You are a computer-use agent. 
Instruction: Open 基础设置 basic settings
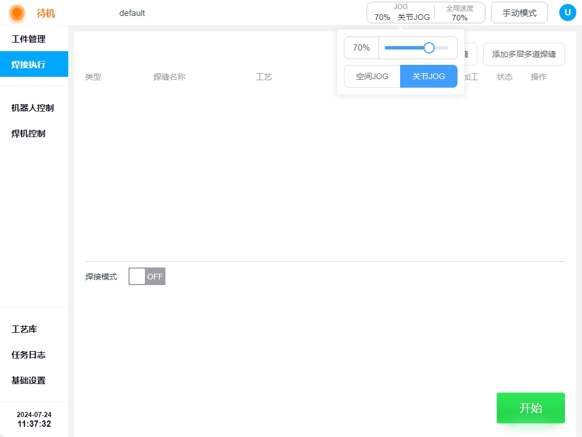(x=28, y=380)
